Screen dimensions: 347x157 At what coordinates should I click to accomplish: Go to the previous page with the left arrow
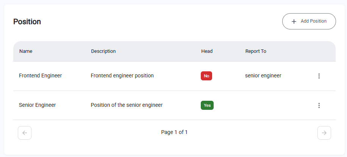click(x=25, y=132)
